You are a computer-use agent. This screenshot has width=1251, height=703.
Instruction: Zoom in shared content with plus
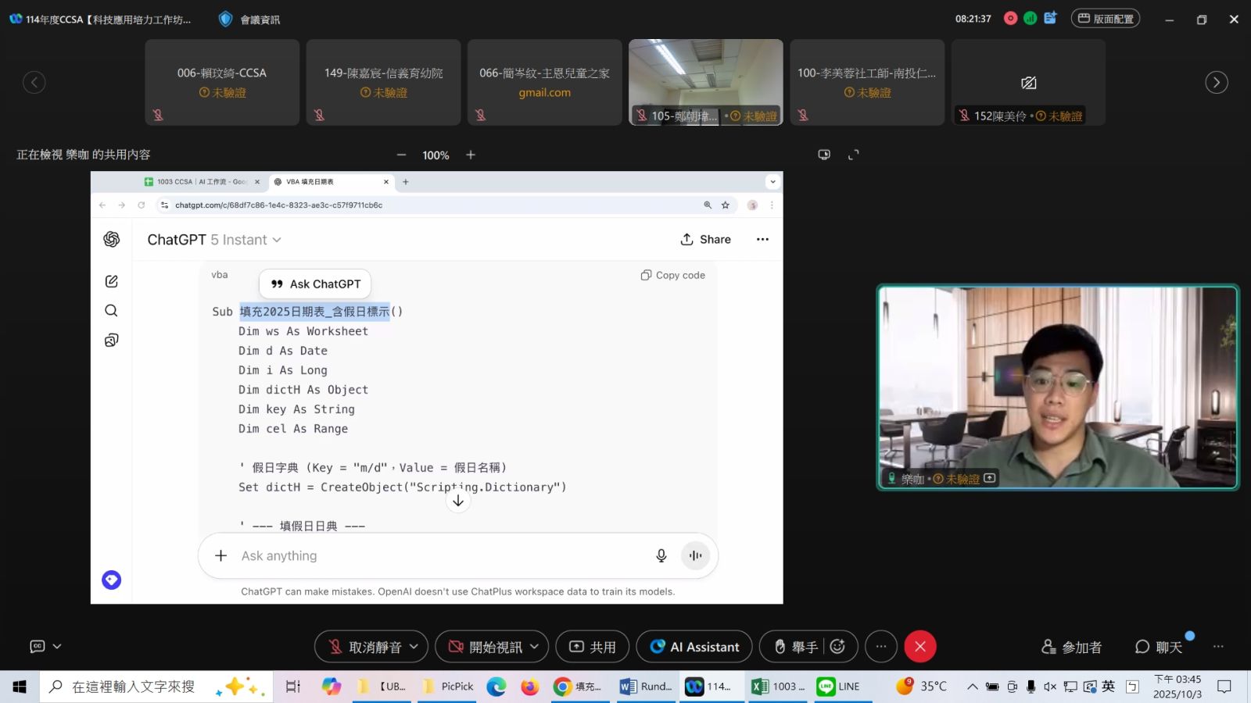(x=471, y=155)
